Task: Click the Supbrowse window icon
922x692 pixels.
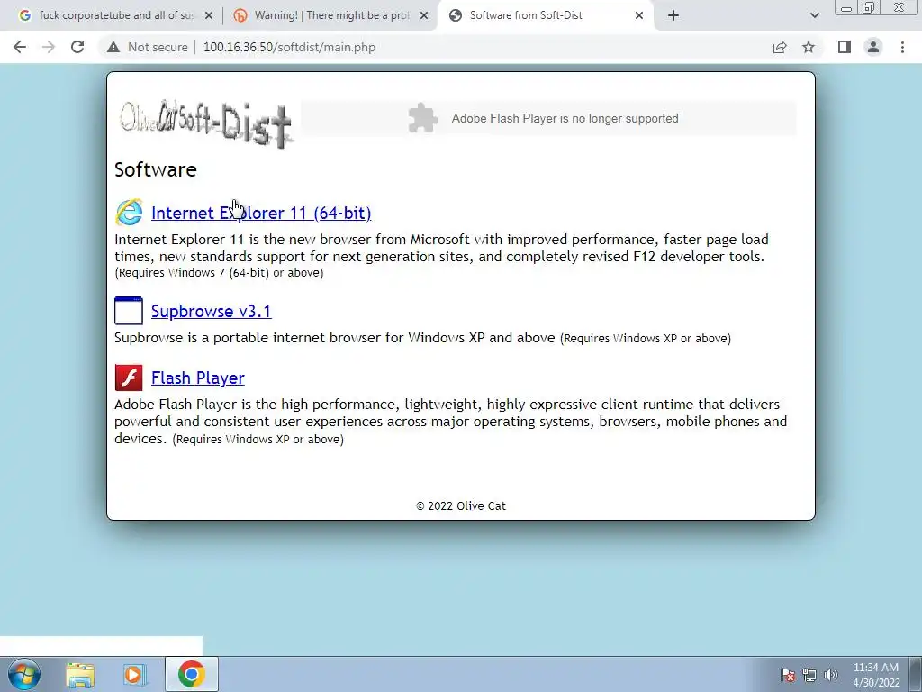Action: pos(129,311)
